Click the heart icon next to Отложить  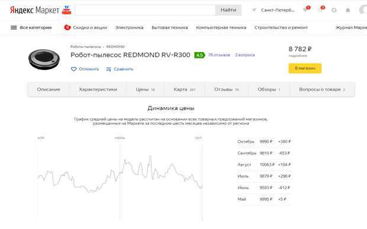(x=73, y=69)
